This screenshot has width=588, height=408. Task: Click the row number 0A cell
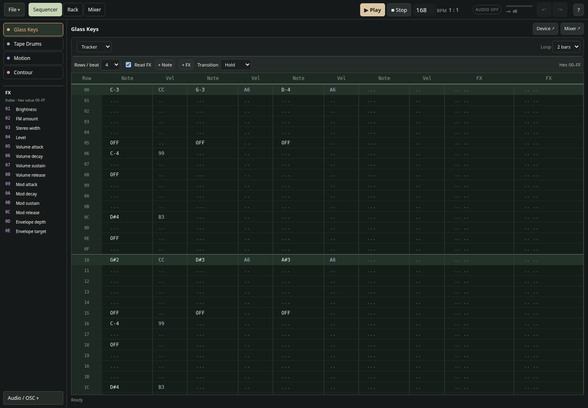pyautogui.click(x=87, y=196)
